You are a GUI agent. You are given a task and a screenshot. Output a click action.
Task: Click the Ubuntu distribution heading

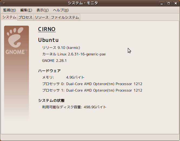pyautogui.click(x=48, y=40)
